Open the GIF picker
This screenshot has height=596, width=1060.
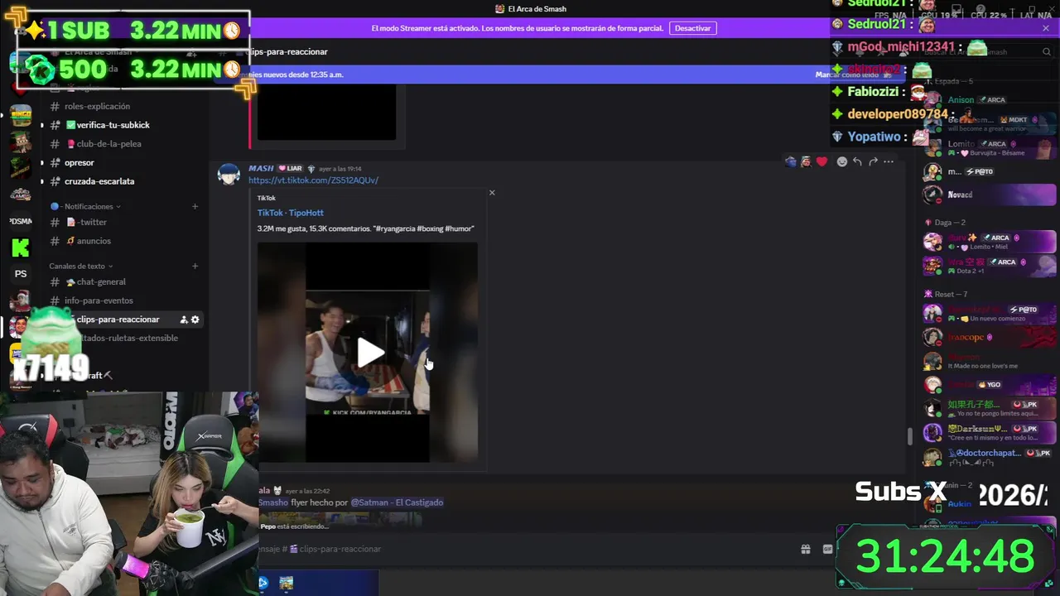pyautogui.click(x=827, y=549)
